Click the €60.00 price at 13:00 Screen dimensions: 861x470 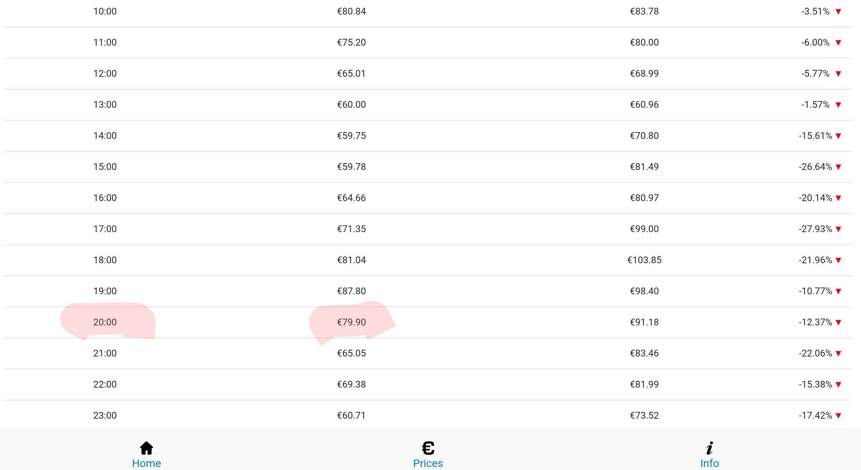tap(351, 104)
